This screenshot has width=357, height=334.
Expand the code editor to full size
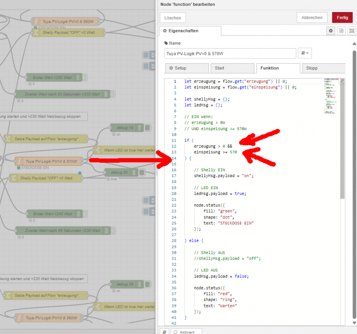pos(342,81)
